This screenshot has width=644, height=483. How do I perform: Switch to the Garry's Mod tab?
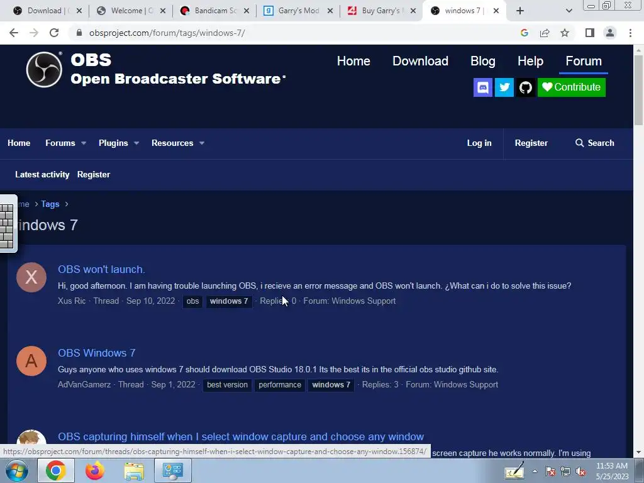click(x=297, y=11)
